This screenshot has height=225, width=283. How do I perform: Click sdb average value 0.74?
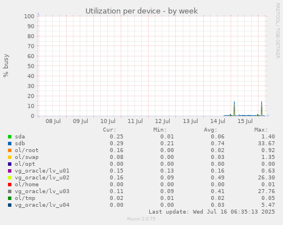[x=218, y=144]
